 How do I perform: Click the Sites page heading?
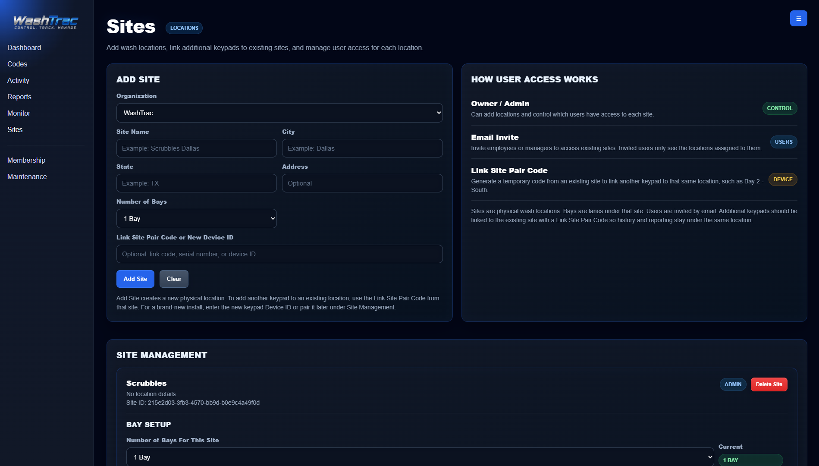(131, 26)
